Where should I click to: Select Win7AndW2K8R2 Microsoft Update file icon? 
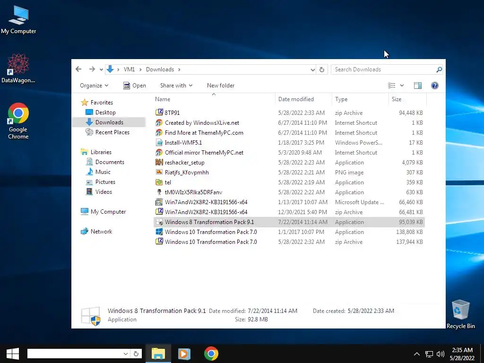[159, 202]
